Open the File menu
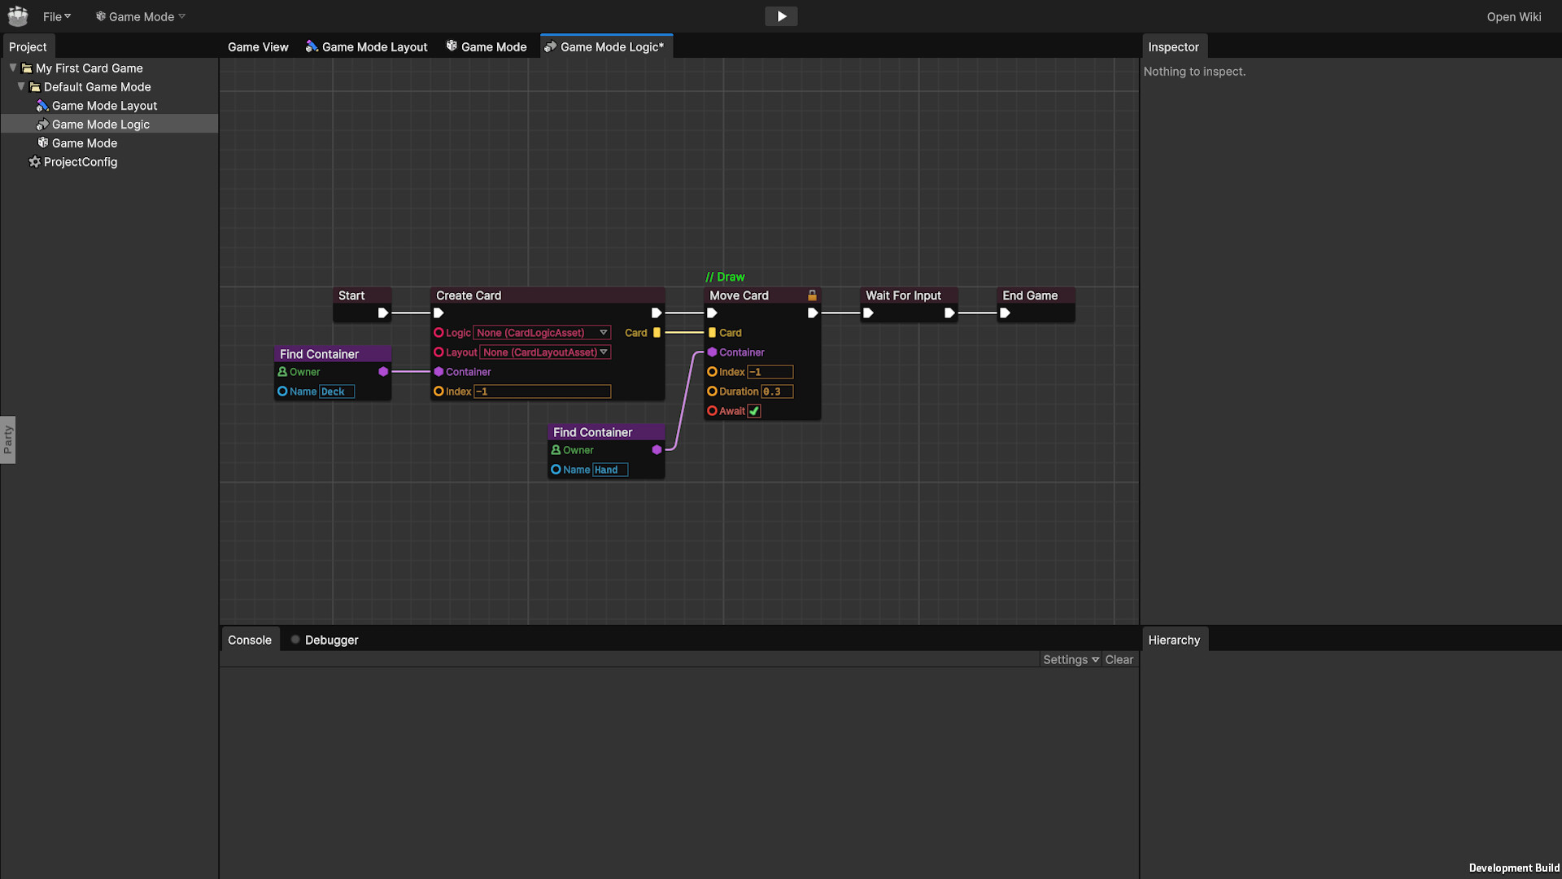Image resolution: width=1562 pixels, height=879 pixels. 55,15
